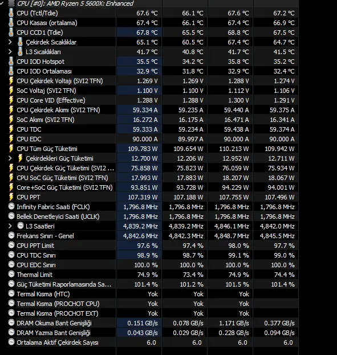Click thermometer icon of CPU IOD Hotspot
This screenshot has width=337, height=355.
click(11, 62)
